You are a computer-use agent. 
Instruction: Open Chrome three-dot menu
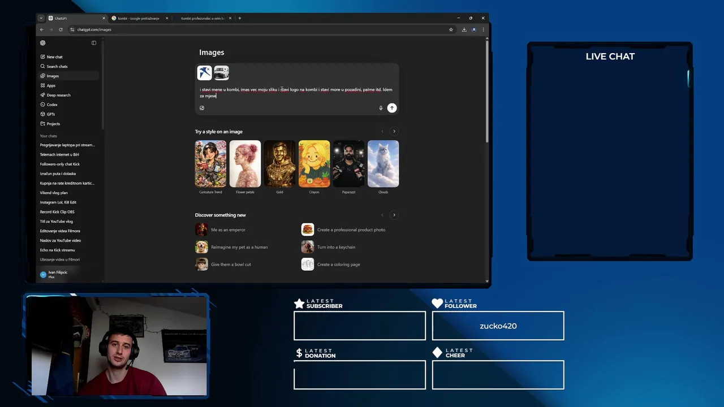coord(483,29)
